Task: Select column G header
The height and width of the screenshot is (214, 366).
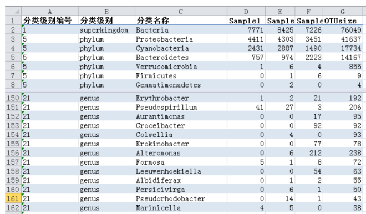Action: tap(343, 12)
